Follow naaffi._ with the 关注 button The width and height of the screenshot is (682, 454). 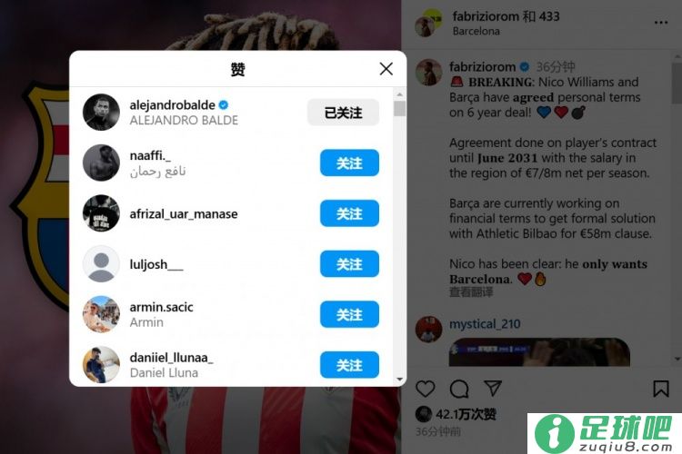[x=349, y=163]
